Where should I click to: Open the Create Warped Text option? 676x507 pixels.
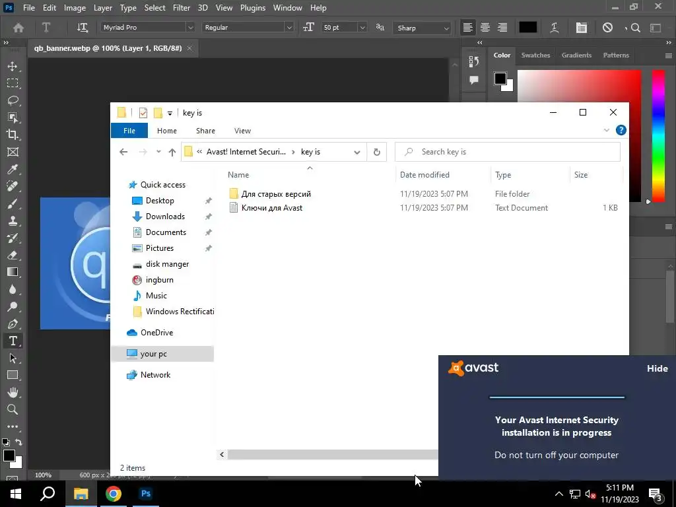click(x=555, y=28)
